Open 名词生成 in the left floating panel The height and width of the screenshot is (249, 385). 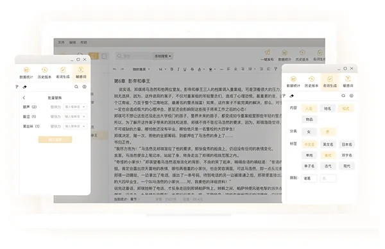tap(63, 73)
